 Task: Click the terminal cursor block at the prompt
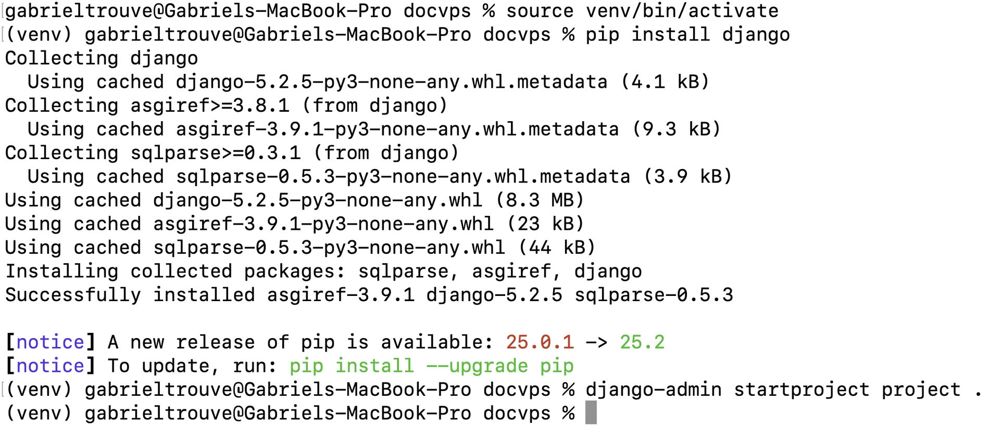pos(591,413)
